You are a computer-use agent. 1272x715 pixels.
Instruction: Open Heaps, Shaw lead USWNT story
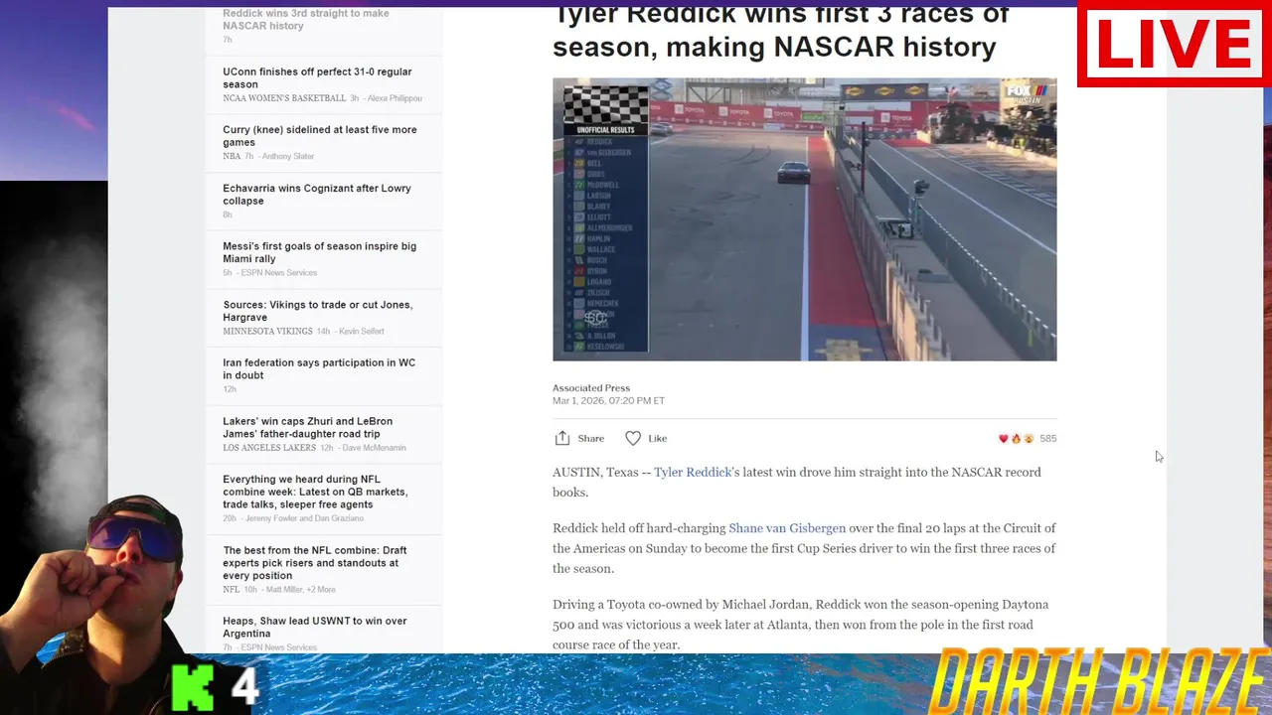tap(315, 627)
